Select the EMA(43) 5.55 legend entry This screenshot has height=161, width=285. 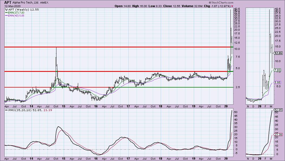point(16,16)
